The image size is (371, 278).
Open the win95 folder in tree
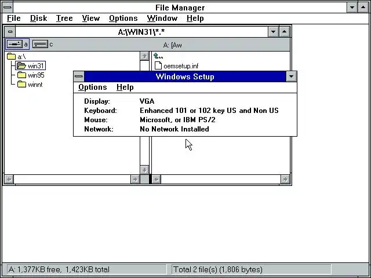[x=31, y=75]
